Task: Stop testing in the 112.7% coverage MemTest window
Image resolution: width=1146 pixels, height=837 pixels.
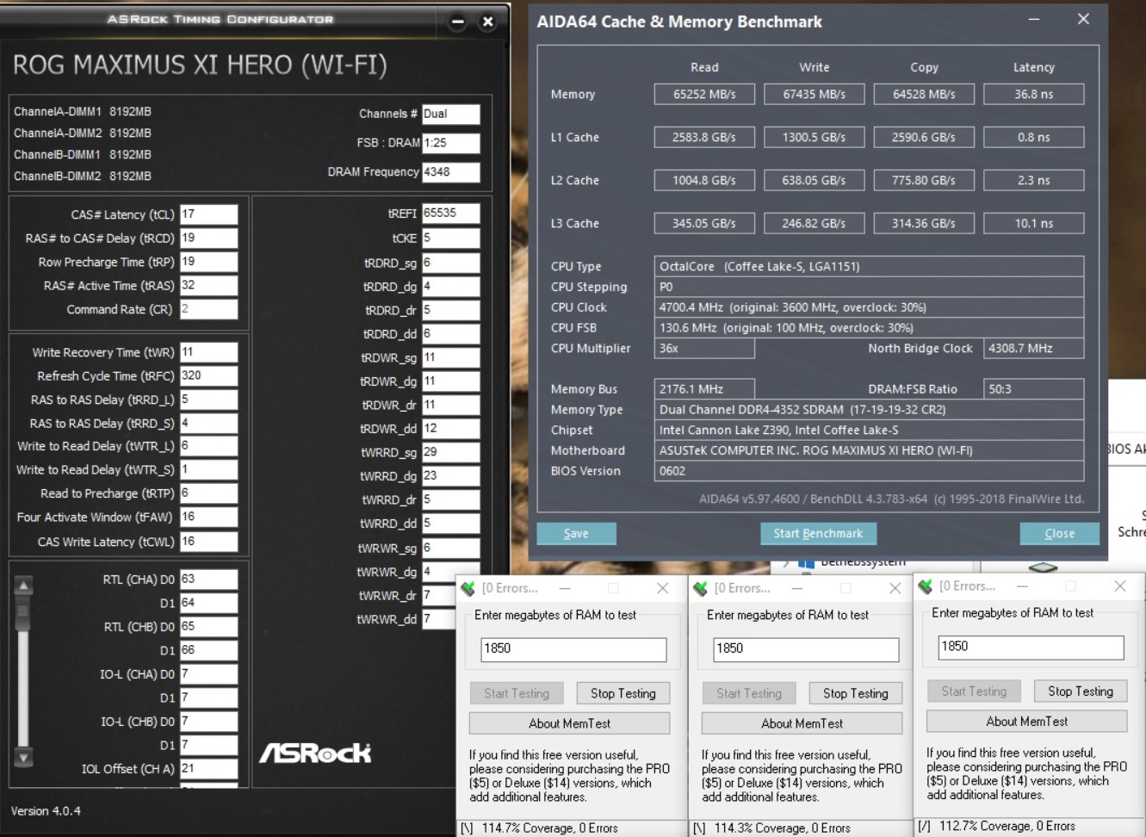Action: (1081, 691)
